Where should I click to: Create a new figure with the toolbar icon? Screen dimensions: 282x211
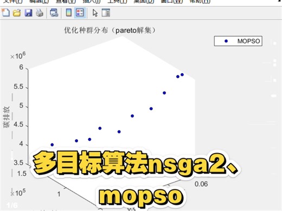6,13
